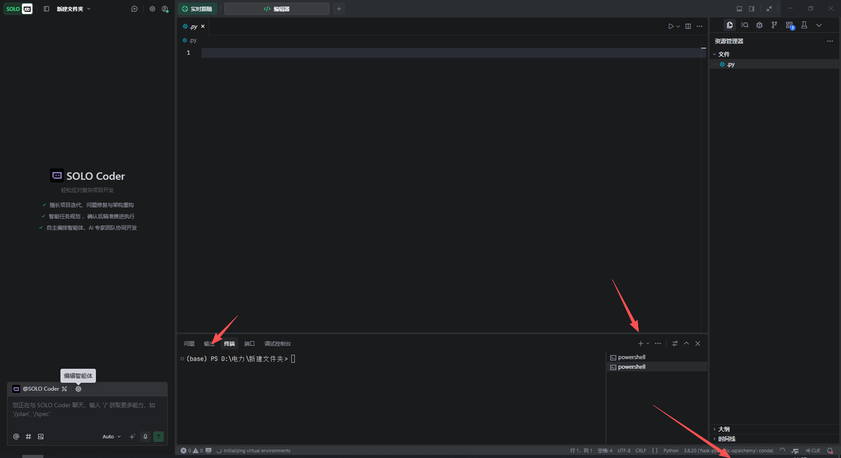Create a new terminal plus button
841x458 pixels.
[641, 343]
